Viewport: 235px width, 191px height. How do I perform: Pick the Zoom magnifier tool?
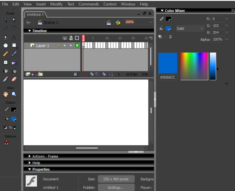coord(14,94)
